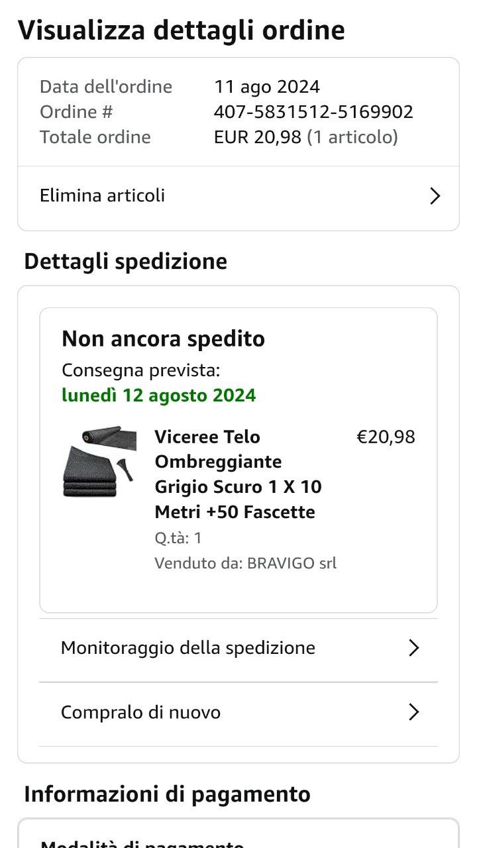This screenshot has height=848, width=477.
Task: Tap the arrow next to Compralo di nuovo
Action: click(414, 712)
